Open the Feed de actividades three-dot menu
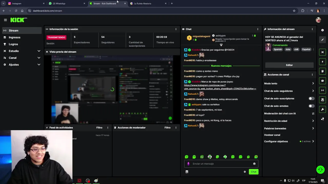Image resolution: width=328 pixels, height=184 pixels. (108, 128)
